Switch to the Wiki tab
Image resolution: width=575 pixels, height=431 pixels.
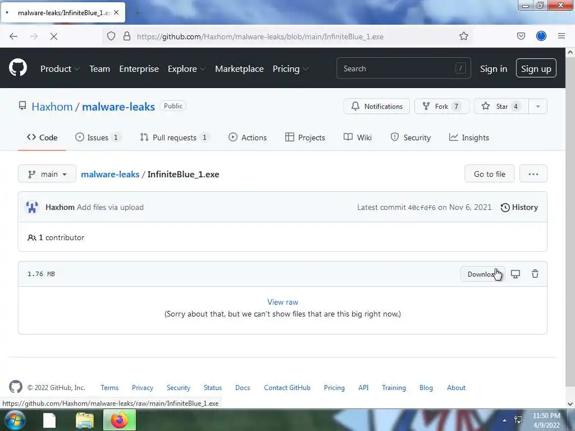pyautogui.click(x=358, y=137)
